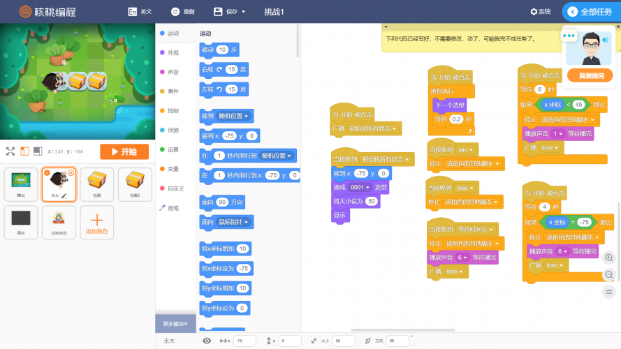Click the 重做 redo icon
This screenshot has height=349, width=621.
[x=175, y=12]
